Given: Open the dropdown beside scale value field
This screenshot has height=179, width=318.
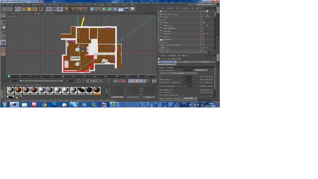Looking at the screenshot, I should 201,70.
